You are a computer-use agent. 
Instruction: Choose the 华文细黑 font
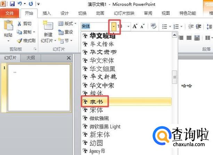click(x=126, y=69)
